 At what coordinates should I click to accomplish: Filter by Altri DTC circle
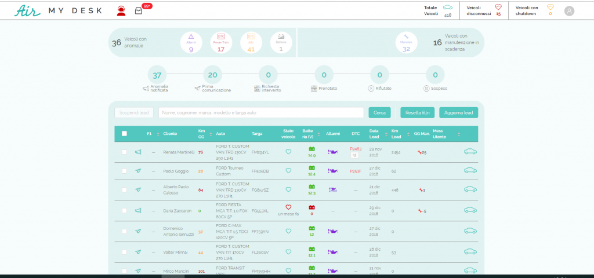[251, 42]
